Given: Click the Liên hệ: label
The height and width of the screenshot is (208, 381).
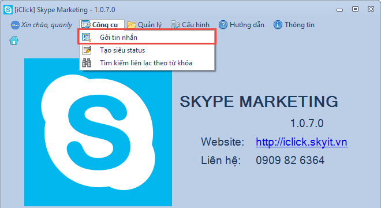Looking at the screenshot, I should tap(221, 161).
